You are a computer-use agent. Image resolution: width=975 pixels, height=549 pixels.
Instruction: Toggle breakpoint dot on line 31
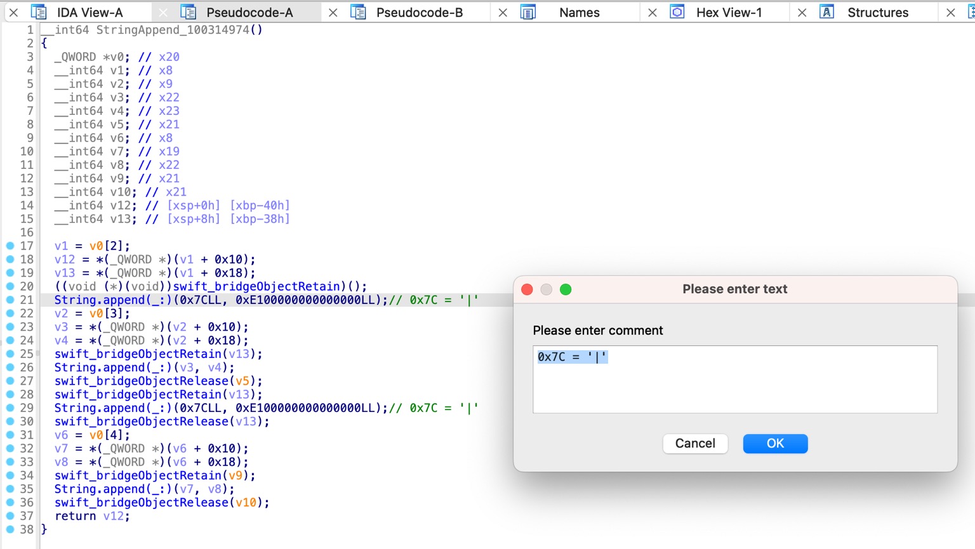[x=10, y=435]
